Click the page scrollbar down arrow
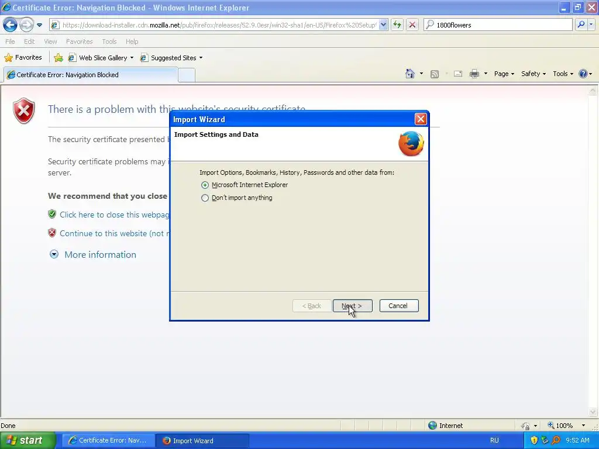The height and width of the screenshot is (449, 599). (593, 412)
